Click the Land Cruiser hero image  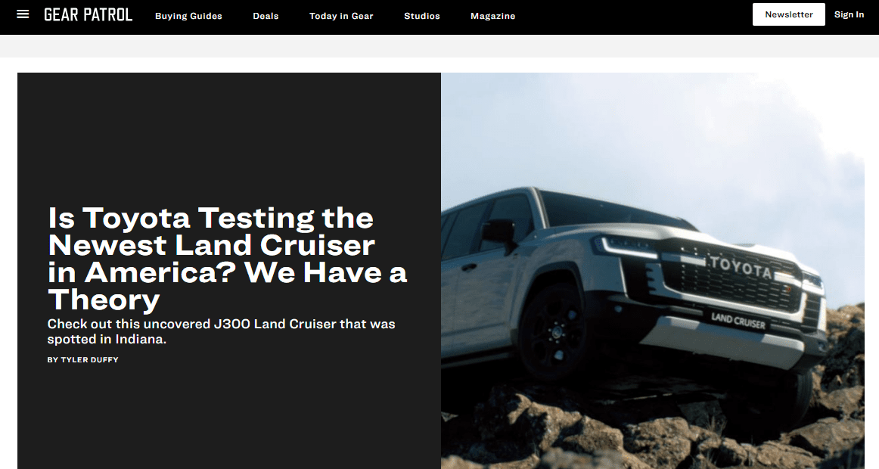(653, 271)
